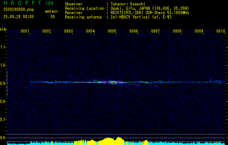Click the observer name Takanori Kawachi
Image resolution: width=228 pixels, height=145 pixels.
128,4
